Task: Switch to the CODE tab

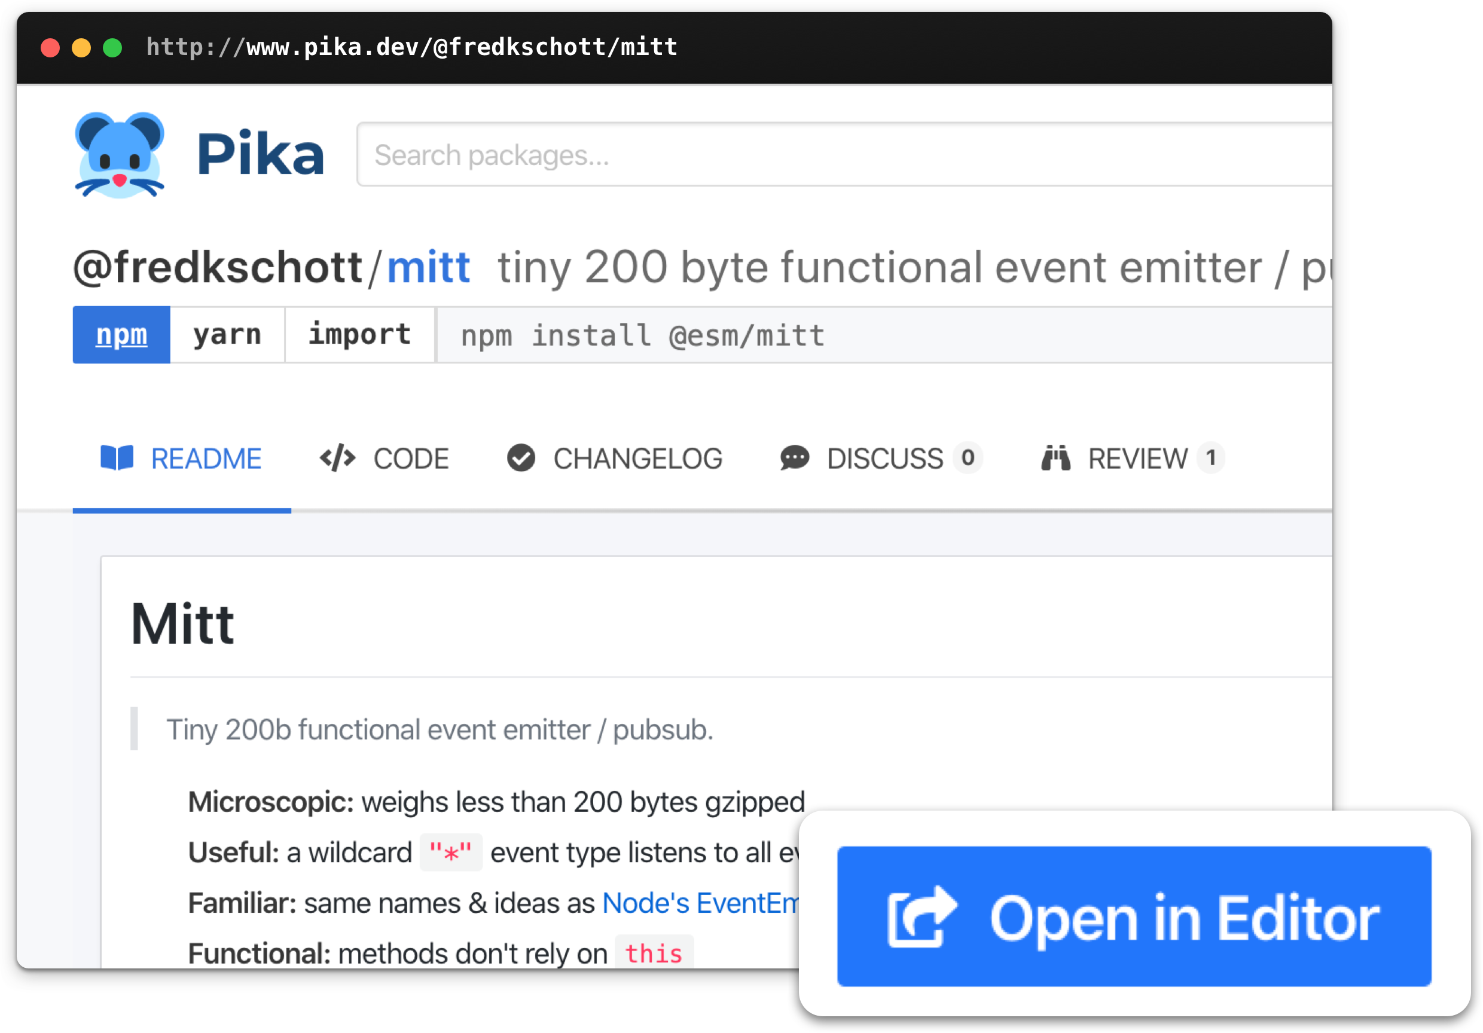Action: tap(385, 459)
